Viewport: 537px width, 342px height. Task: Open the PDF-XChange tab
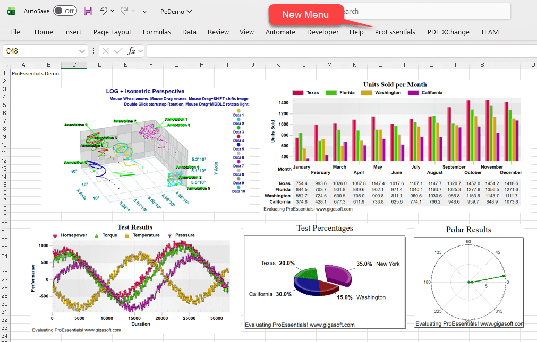[x=448, y=32]
